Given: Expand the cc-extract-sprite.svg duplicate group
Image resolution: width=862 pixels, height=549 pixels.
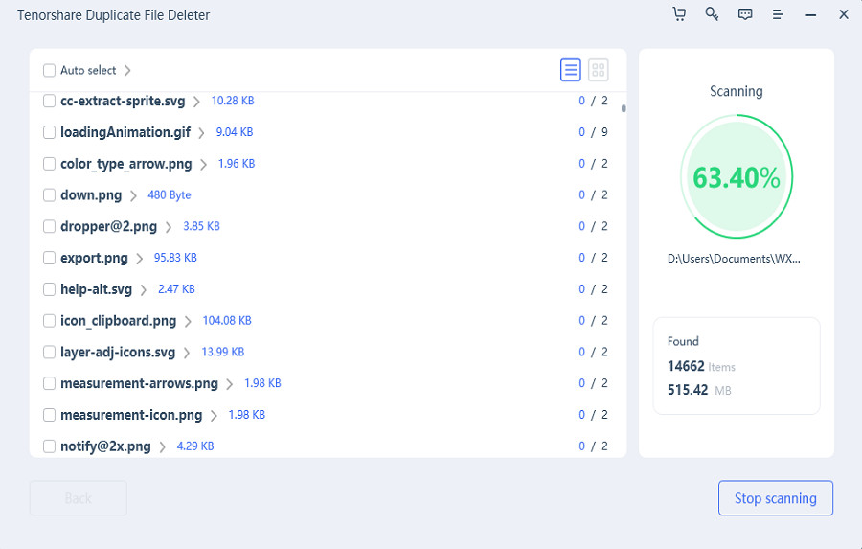Looking at the screenshot, I should 196,101.
